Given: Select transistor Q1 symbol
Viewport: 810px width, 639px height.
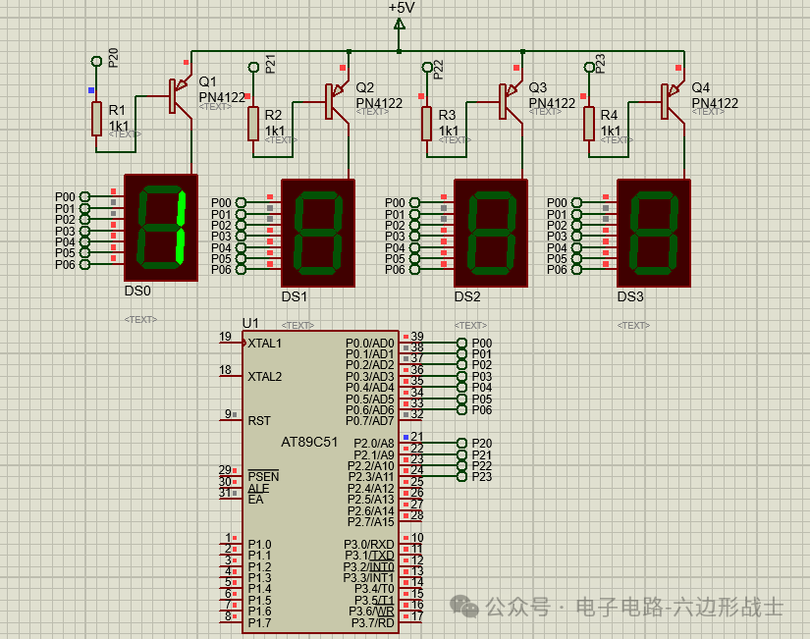Looking at the screenshot, I should [180, 96].
